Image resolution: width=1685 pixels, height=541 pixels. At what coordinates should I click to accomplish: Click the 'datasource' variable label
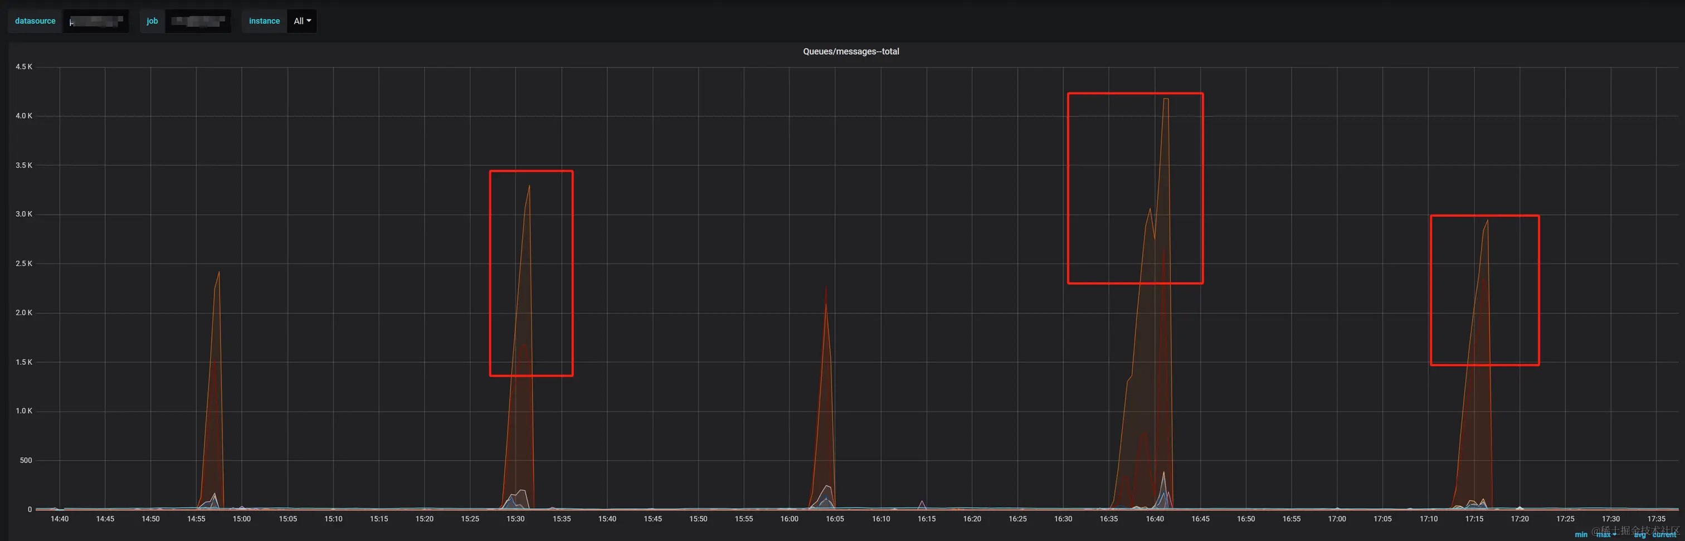[x=35, y=21]
